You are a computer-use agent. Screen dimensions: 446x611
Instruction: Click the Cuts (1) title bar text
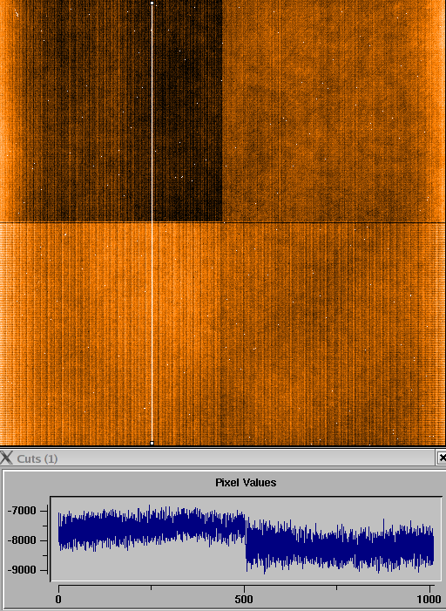click(37, 458)
